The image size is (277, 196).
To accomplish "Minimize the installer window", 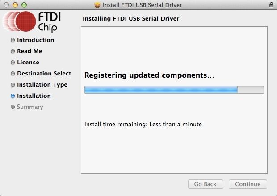I will 15,5.
